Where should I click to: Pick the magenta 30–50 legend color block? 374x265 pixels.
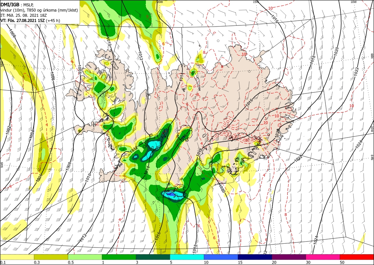(x=323, y=257)
